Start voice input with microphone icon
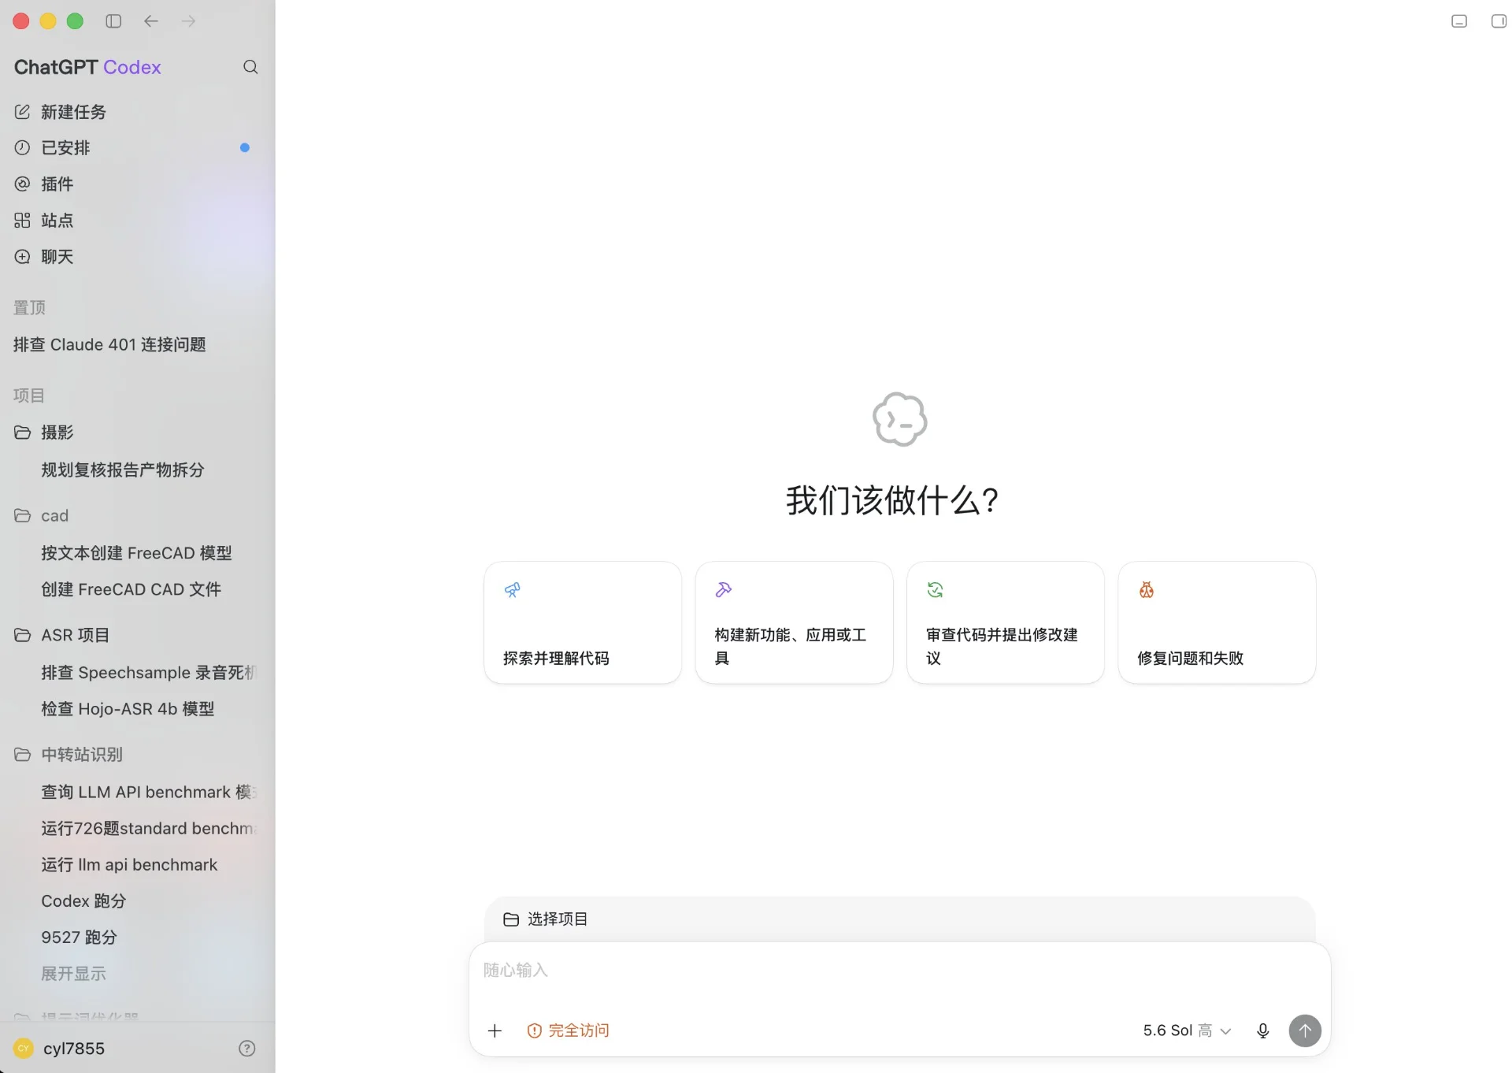The image size is (1512, 1073). tap(1263, 1030)
